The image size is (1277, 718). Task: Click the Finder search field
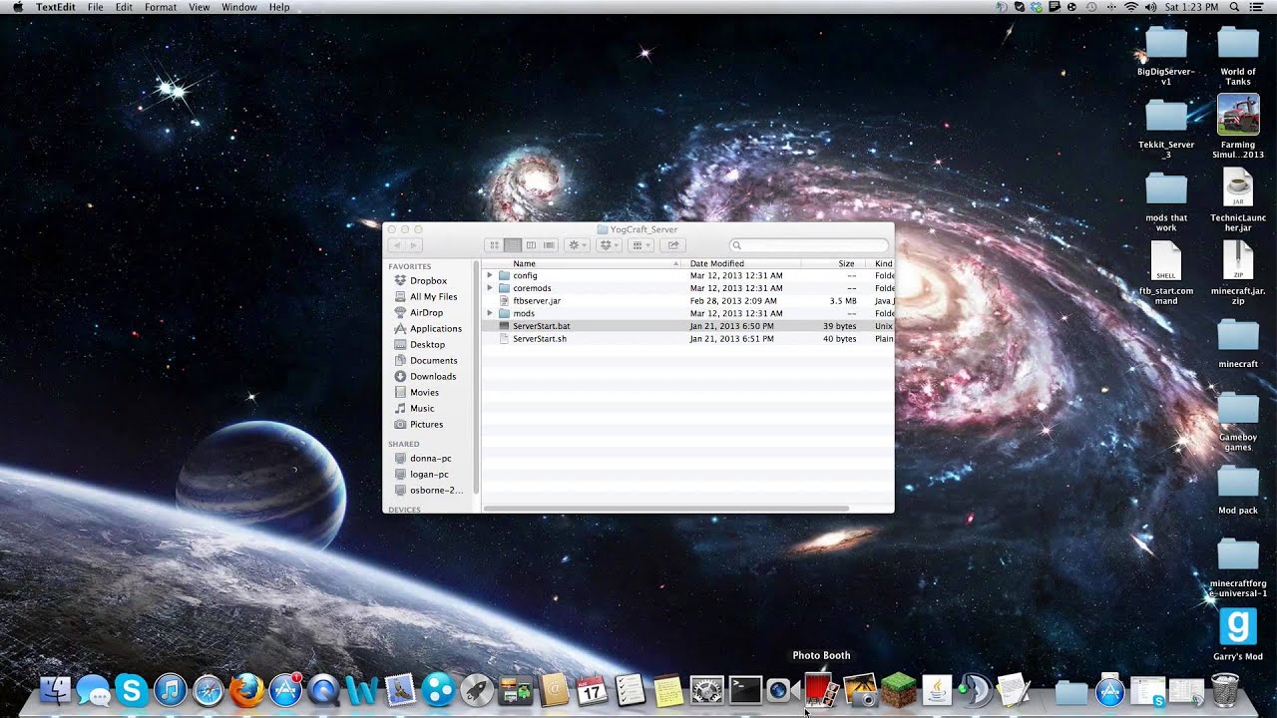click(x=809, y=245)
